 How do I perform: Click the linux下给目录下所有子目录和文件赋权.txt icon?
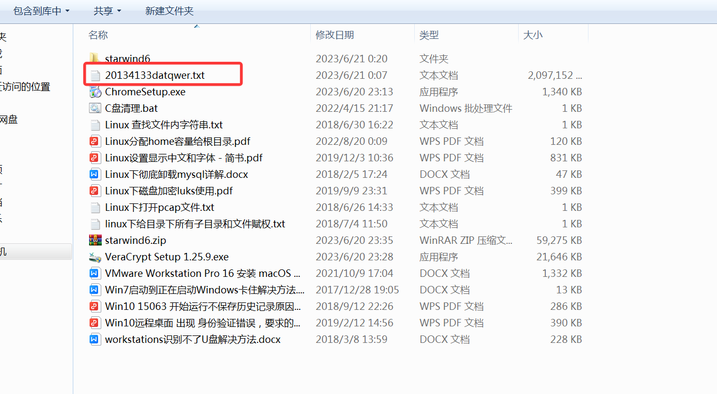pos(95,224)
